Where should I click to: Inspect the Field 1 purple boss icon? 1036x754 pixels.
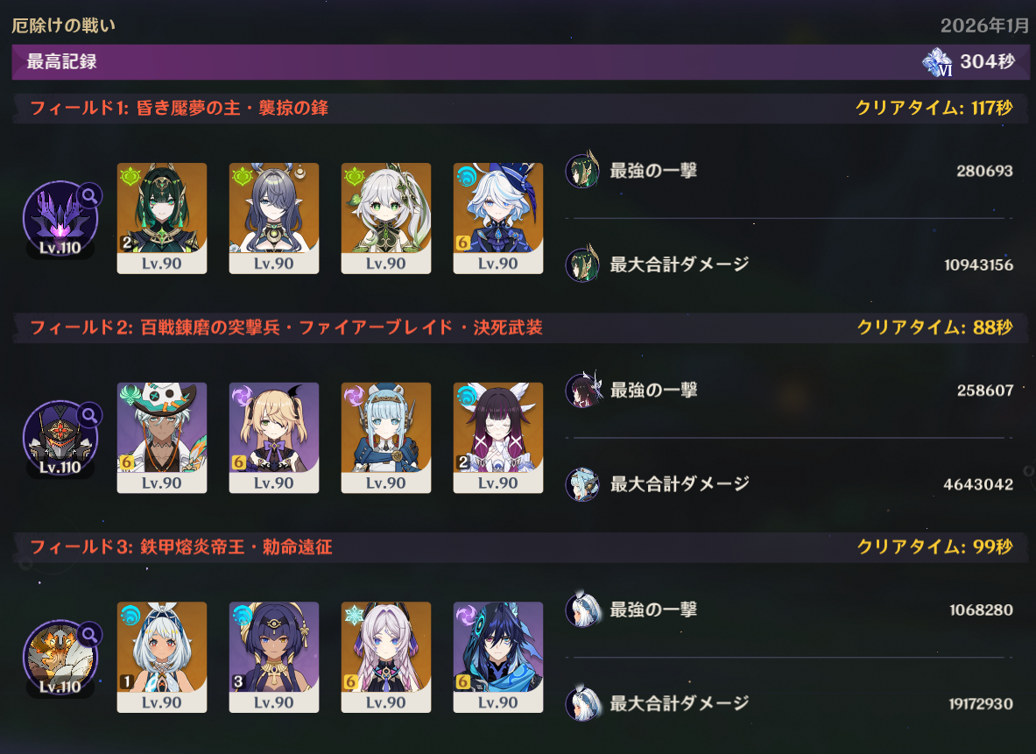[x=60, y=220]
